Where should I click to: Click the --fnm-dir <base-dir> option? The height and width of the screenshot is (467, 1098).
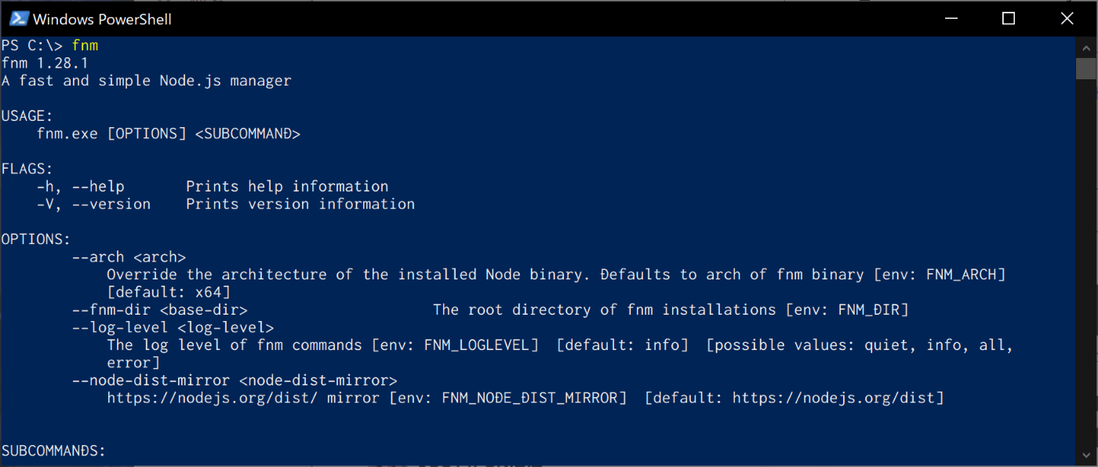coord(159,309)
